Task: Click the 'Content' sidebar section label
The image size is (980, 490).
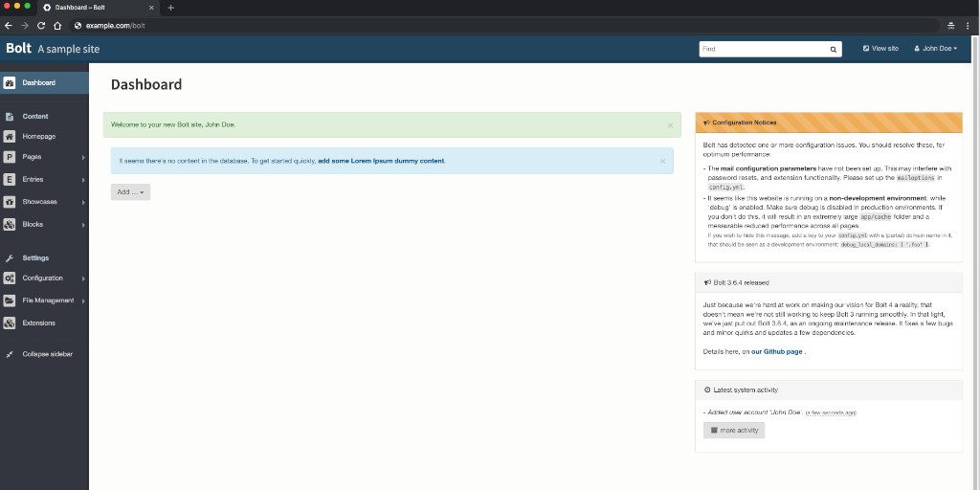Action: (x=35, y=116)
